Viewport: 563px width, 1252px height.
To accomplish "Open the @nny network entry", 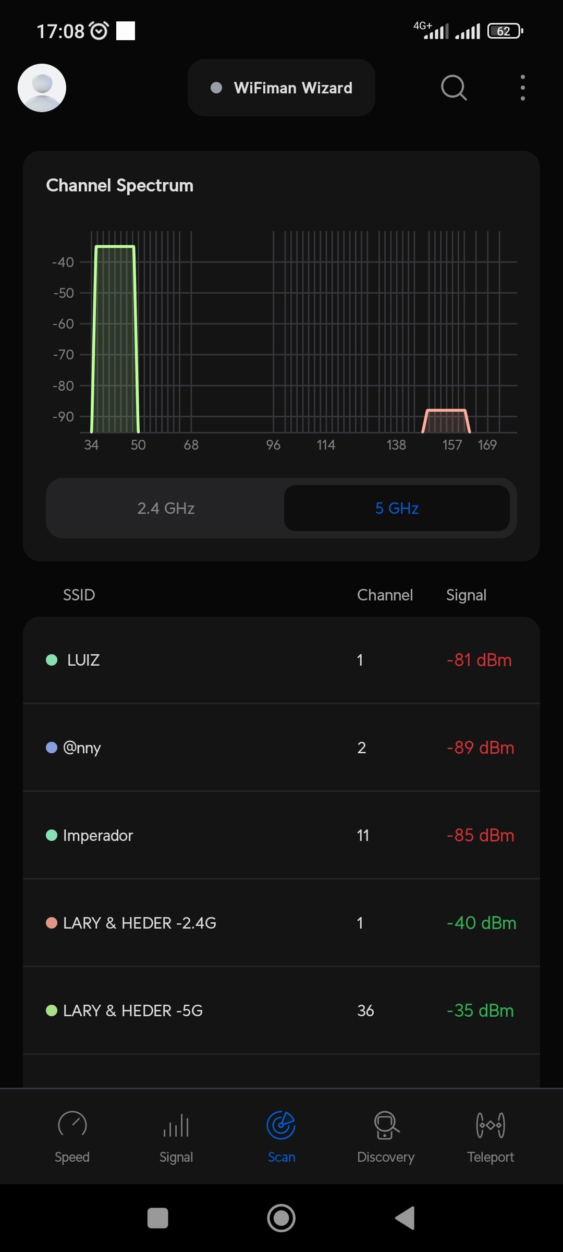I will pyautogui.click(x=281, y=748).
